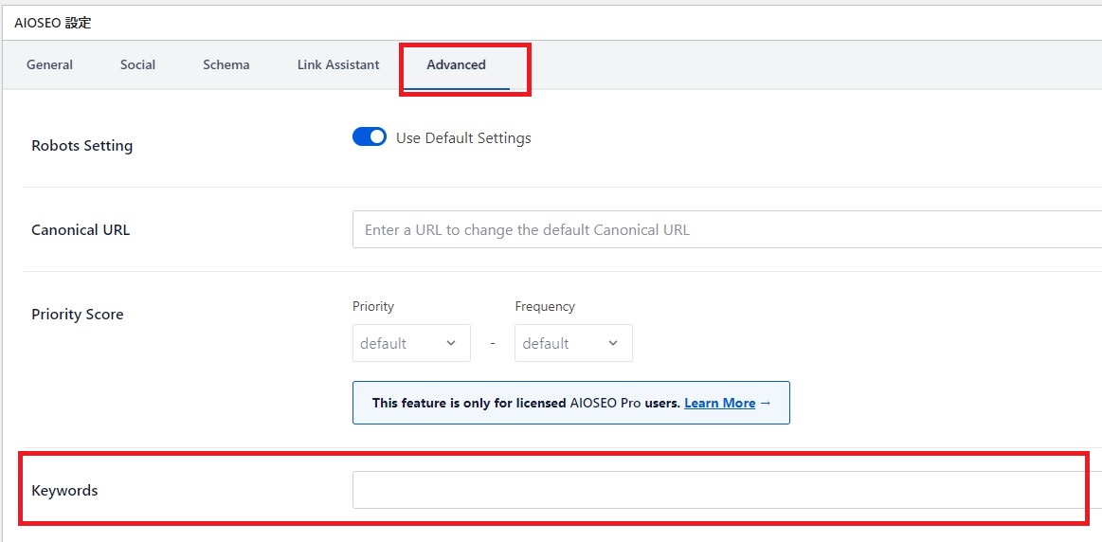This screenshot has height=542, width=1102.
Task: Click the Advanced tab
Action: 456,64
